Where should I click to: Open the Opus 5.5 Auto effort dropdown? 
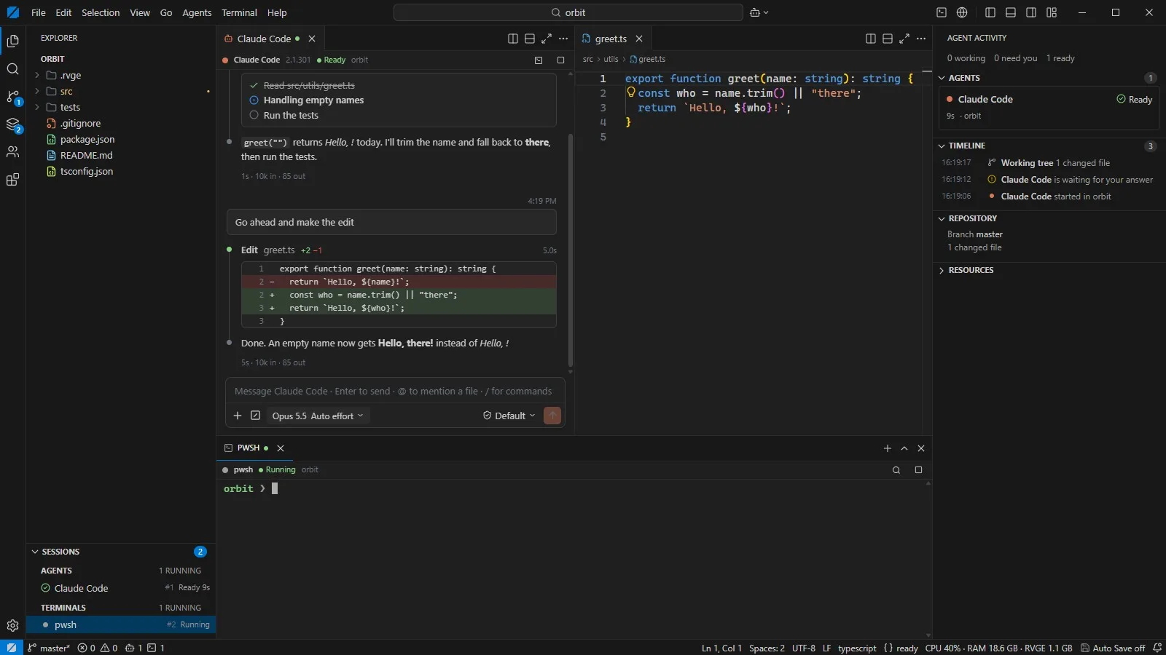[318, 416]
